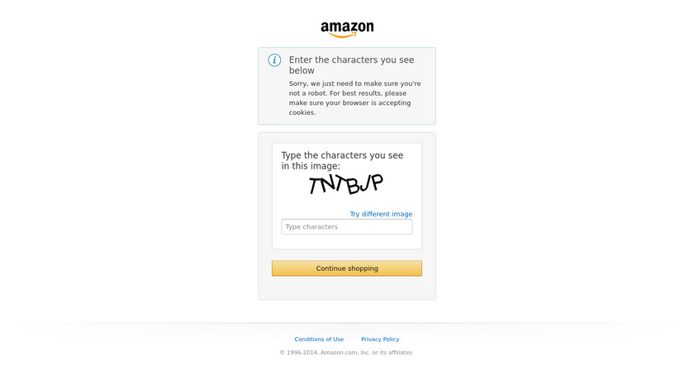Click the letter J in the CAPTCHA
The width and height of the screenshot is (694, 390).
pyautogui.click(x=364, y=183)
